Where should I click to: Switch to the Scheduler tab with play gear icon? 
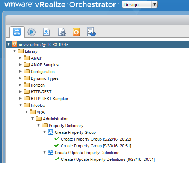click(x=32, y=32)
